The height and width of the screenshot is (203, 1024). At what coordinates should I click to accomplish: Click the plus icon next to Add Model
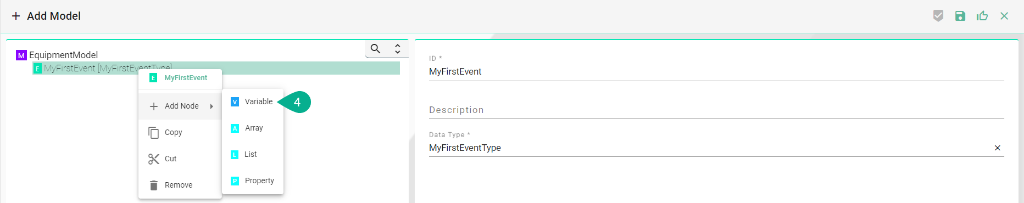point(16,16)
